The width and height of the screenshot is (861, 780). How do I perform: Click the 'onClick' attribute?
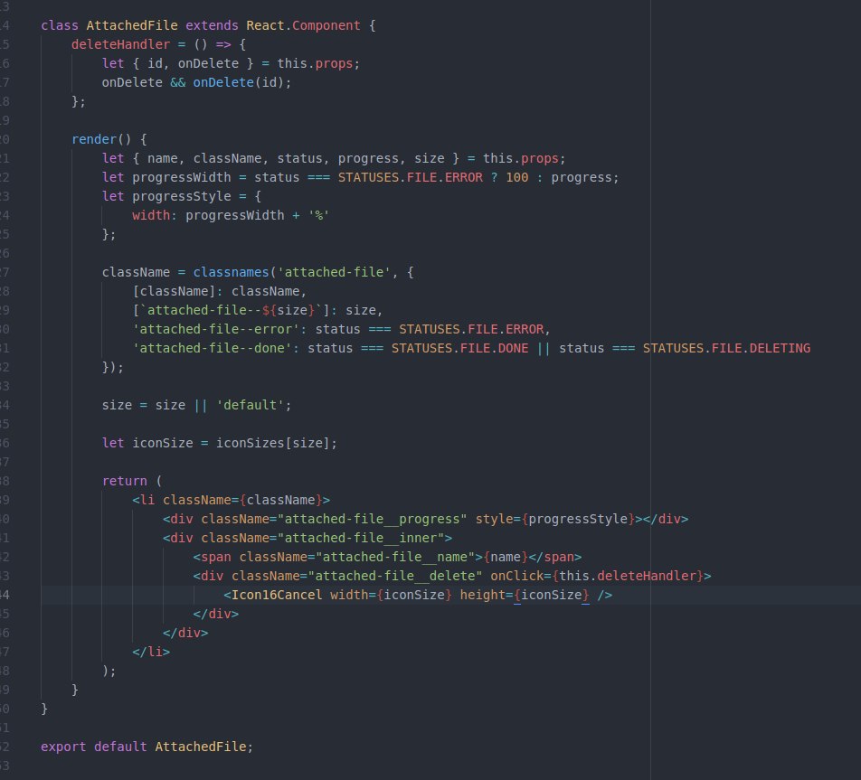(x=516, y=576)
